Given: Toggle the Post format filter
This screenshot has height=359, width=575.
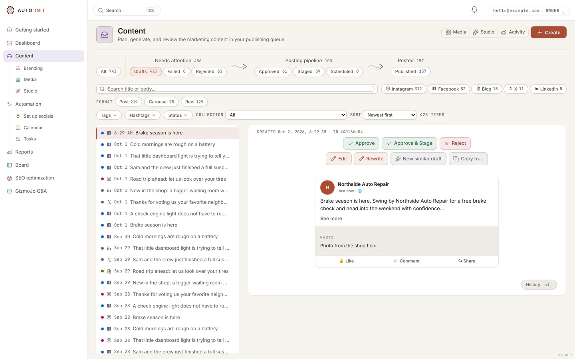Looking at the screenshot, I should pyautogui.click(x=129, y=102).
